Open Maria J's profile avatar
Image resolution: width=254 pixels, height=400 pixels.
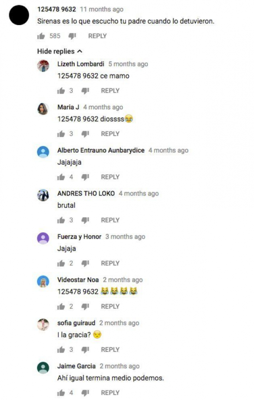click(x=43, y=109)
